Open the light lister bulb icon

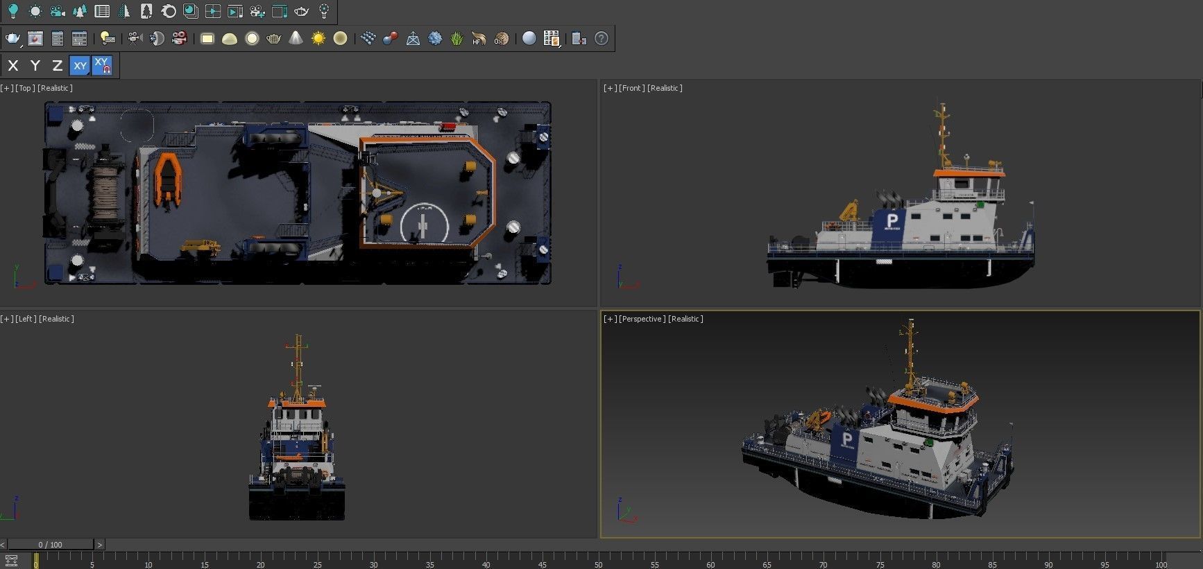[108, 38]
